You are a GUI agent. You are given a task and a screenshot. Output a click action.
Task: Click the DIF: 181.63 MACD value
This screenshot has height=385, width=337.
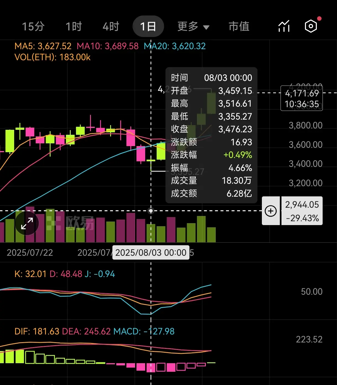point(37,331)
